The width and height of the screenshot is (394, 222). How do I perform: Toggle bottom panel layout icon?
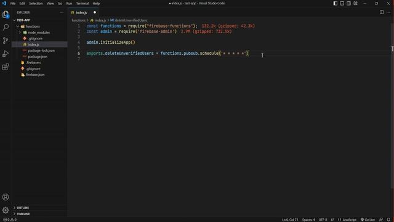tap(342, 3)
